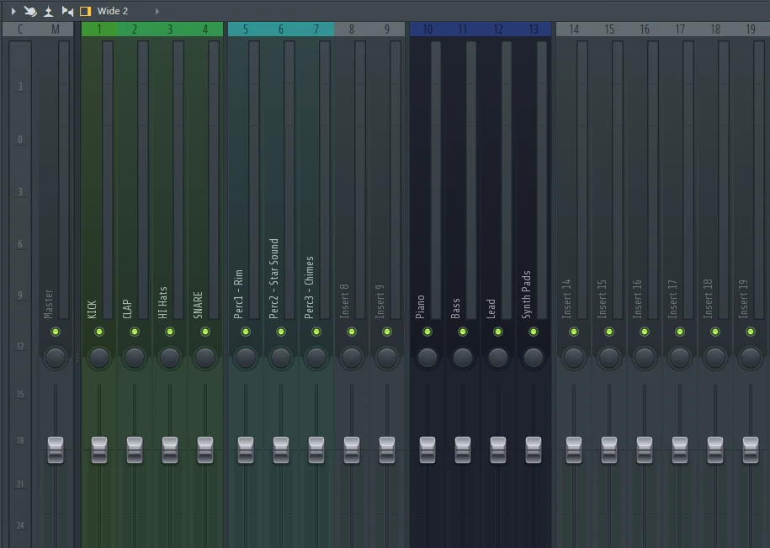The height and width of the screenshot is (548, 770).
Task: Mute the KICK track with its green LED
Action: (99, 333)
